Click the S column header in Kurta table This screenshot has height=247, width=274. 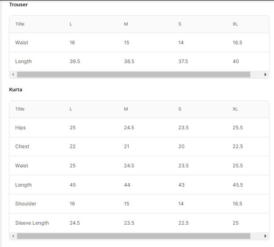point(180,109)
